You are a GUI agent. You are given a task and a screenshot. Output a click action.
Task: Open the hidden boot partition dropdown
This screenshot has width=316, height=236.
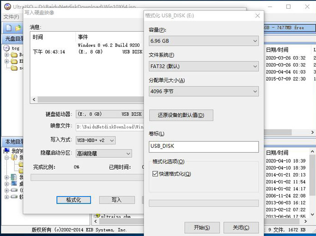[x=104, y=154]
